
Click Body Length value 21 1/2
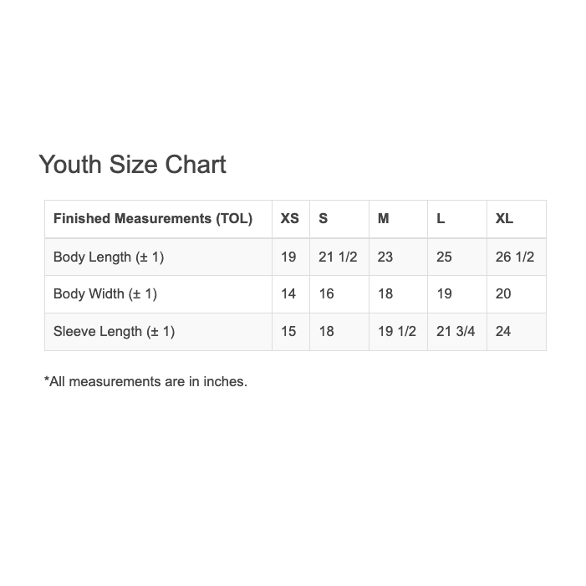[x=338, y=257]
